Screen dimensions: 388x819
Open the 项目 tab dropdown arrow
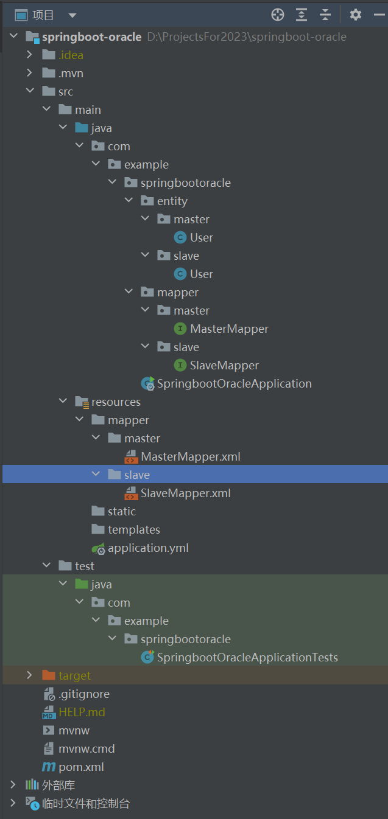pyautogui.click(x=72, y=15)
